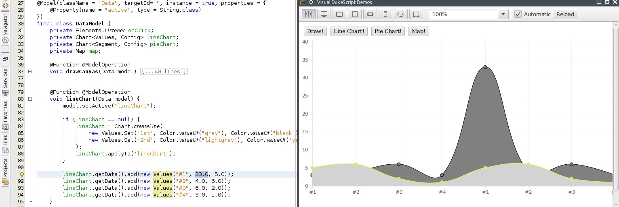Choose the desktop monitor size preset
619x207 pixels.
coord(324,14)
